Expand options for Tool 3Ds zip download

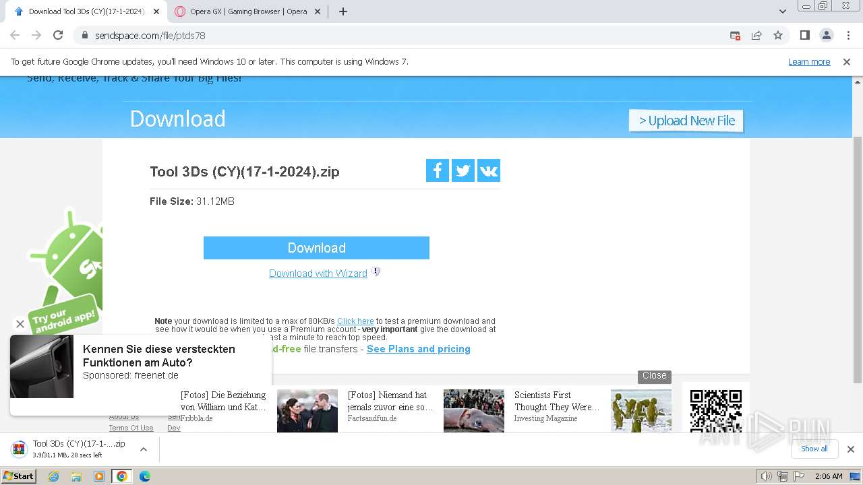click(143, 449)
